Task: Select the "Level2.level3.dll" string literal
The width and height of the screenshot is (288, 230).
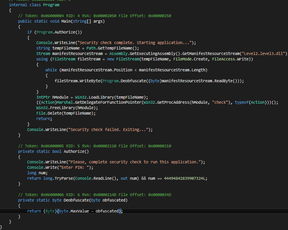Action: click(x=263, y=53)
